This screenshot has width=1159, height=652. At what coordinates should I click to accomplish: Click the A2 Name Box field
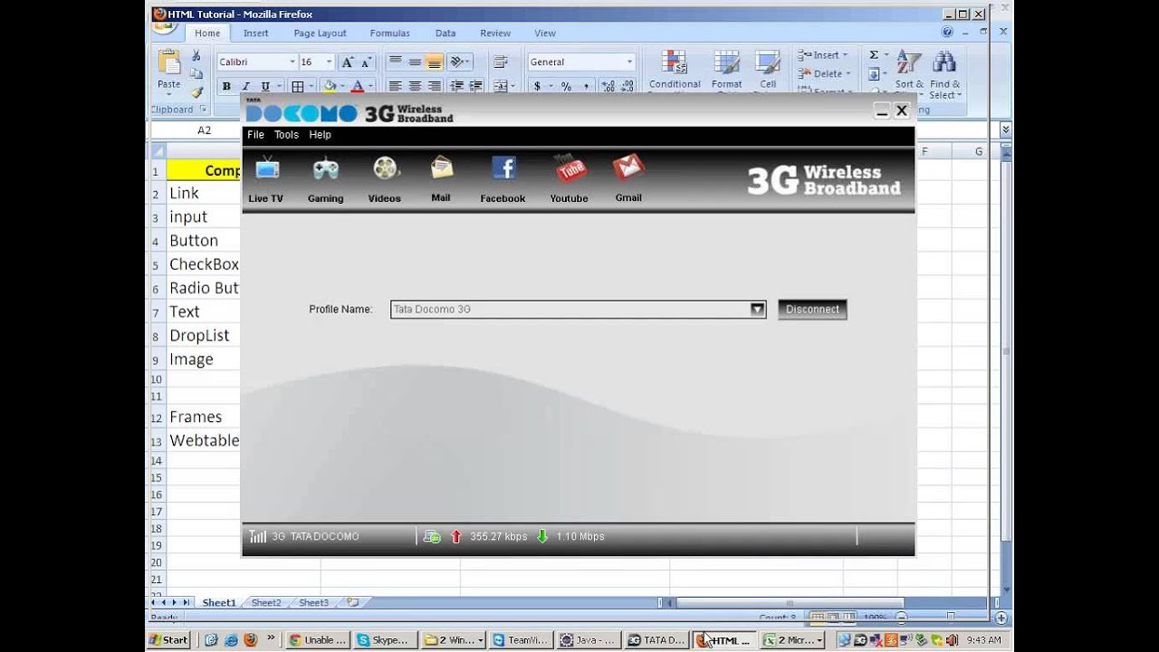[204, 130]
